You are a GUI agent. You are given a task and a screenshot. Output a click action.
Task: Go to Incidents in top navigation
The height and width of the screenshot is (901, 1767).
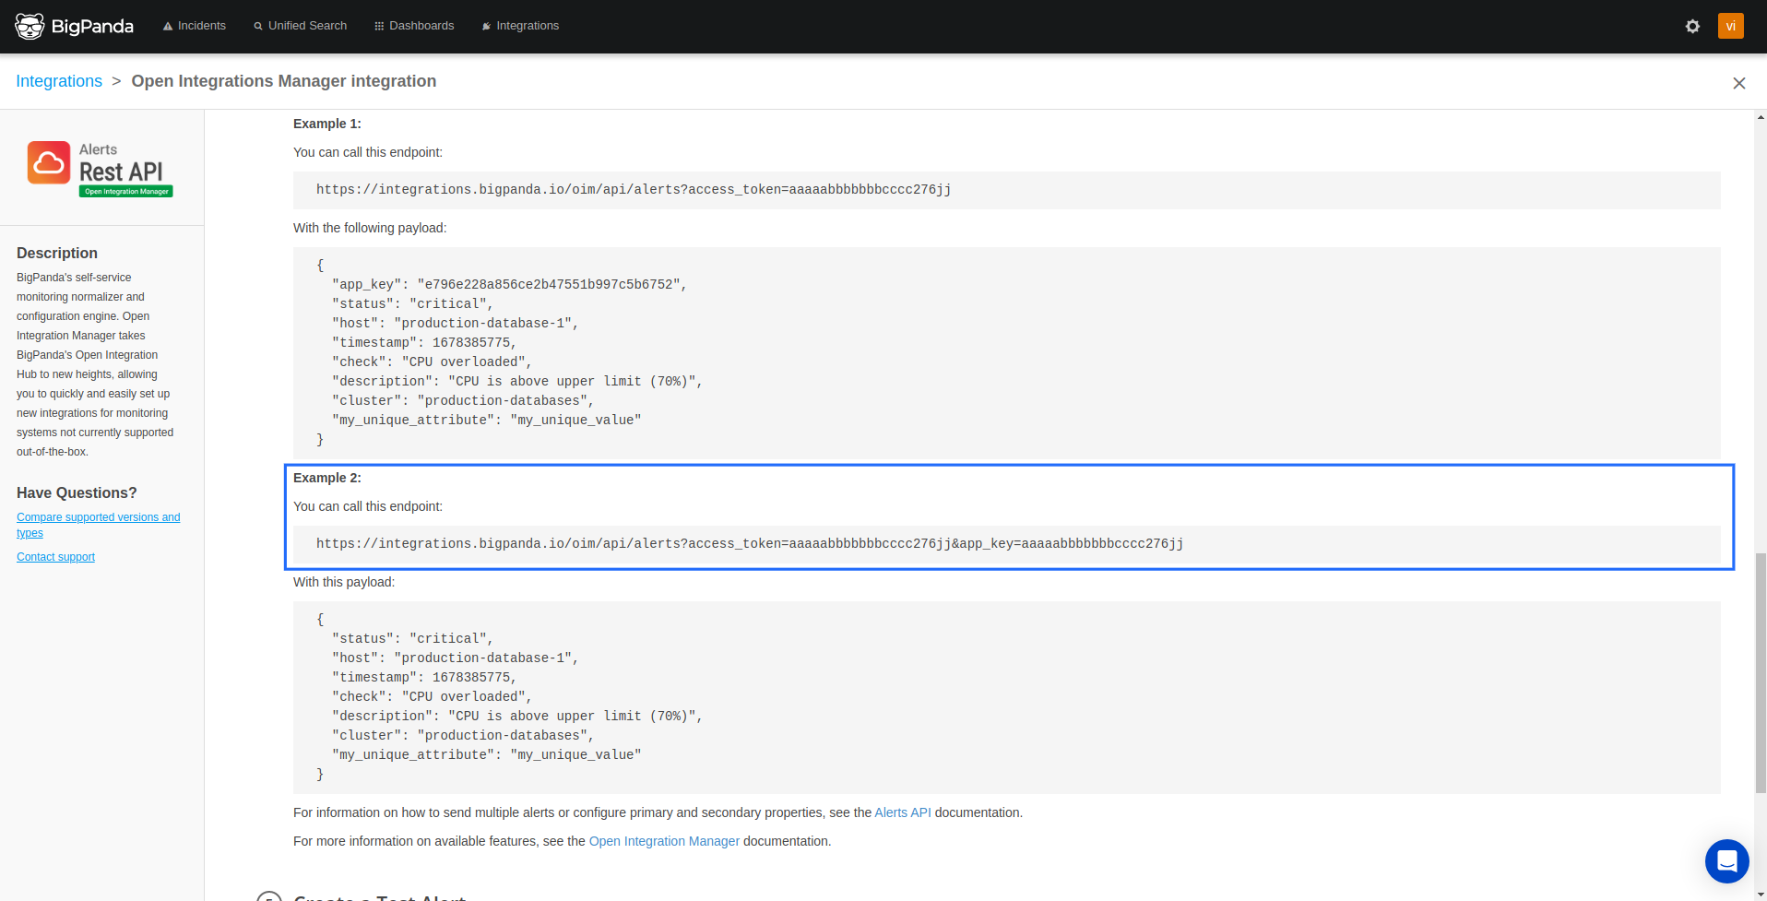tap(194, 26)
